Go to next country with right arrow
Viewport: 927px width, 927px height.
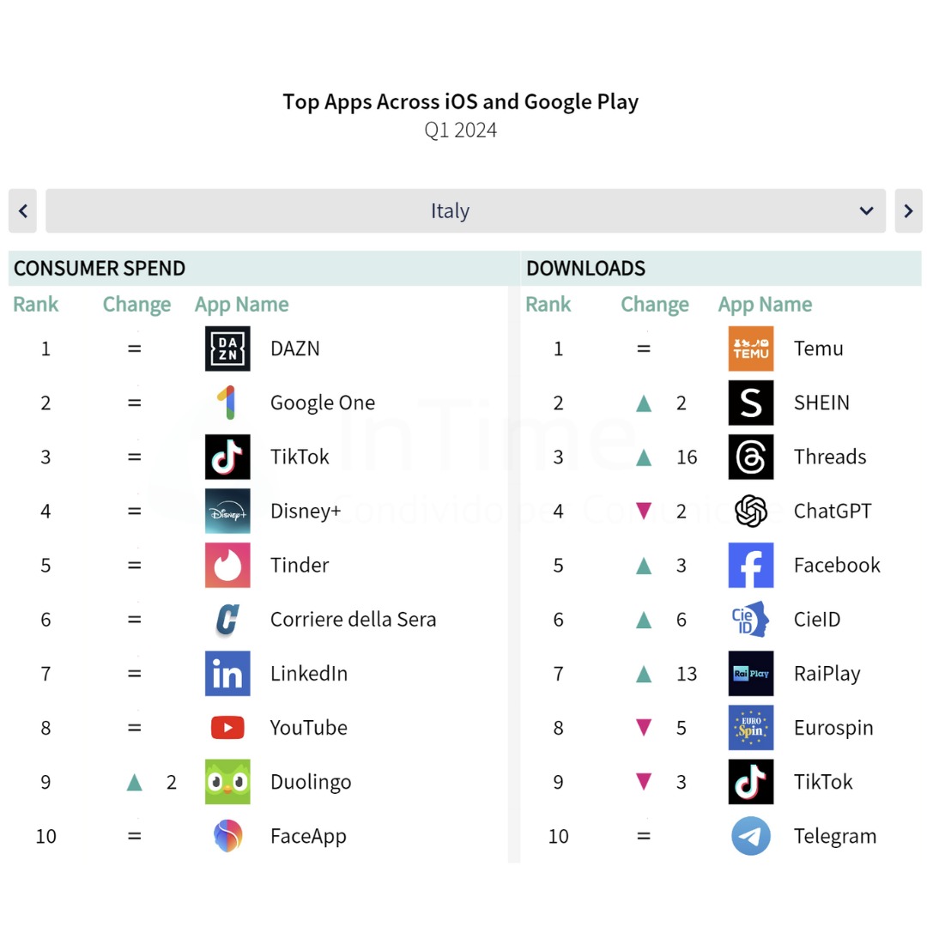pyautogui.click(x=909, y=210)
